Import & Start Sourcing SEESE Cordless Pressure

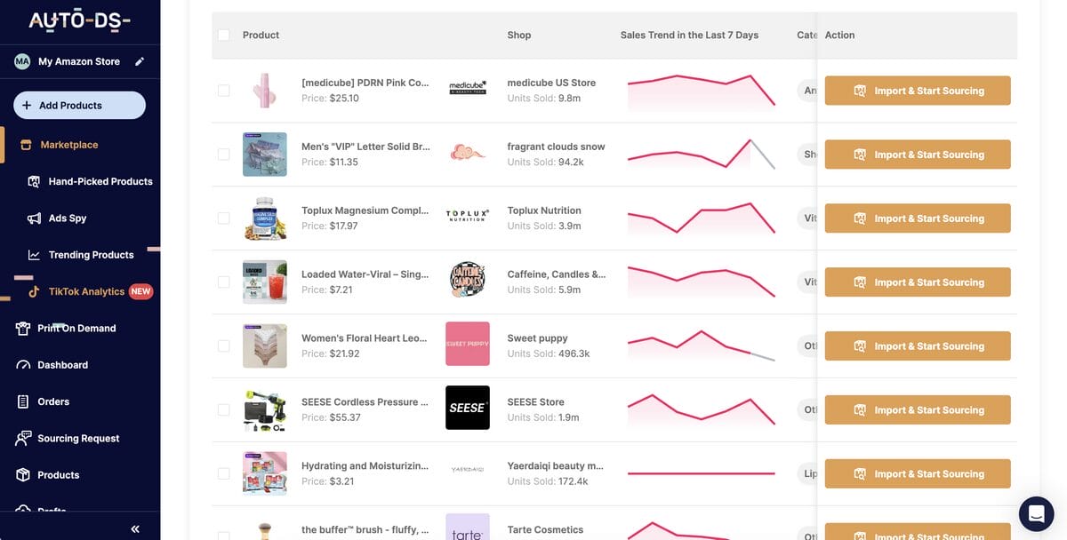[918, 410]
